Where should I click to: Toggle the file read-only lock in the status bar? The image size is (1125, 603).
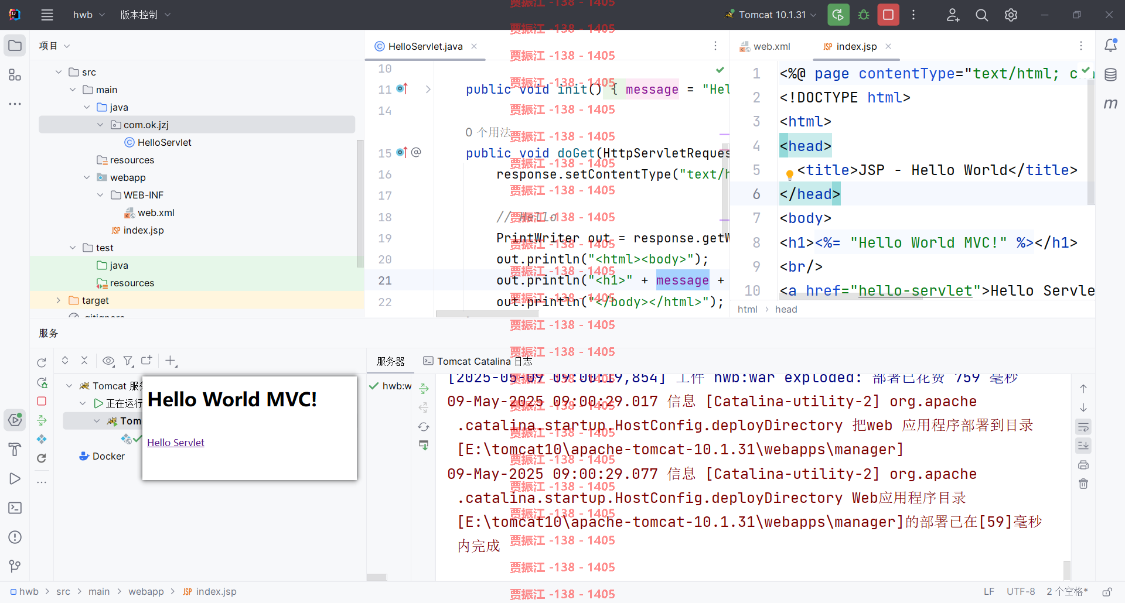pyautogui.click(x=1107, y=592)
